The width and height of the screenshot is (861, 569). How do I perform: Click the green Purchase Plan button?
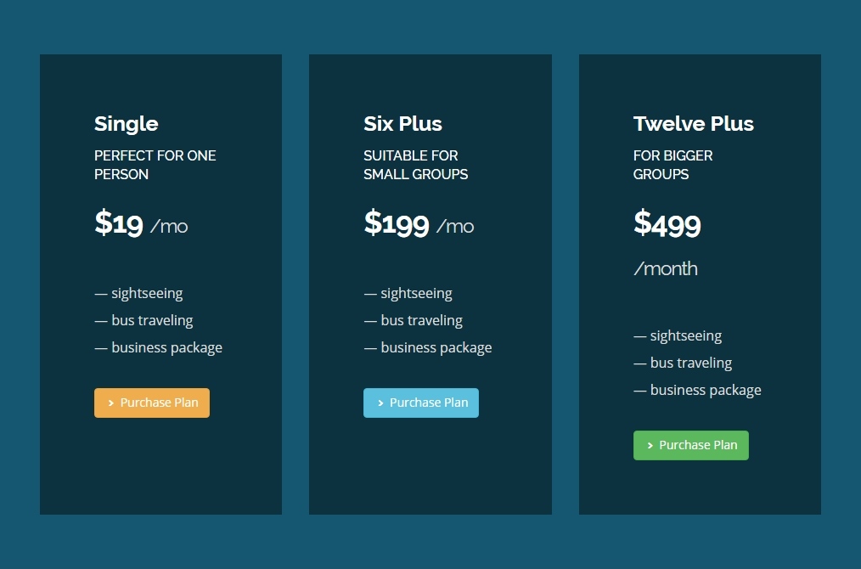pyautogui.click(x=690, y=445)
